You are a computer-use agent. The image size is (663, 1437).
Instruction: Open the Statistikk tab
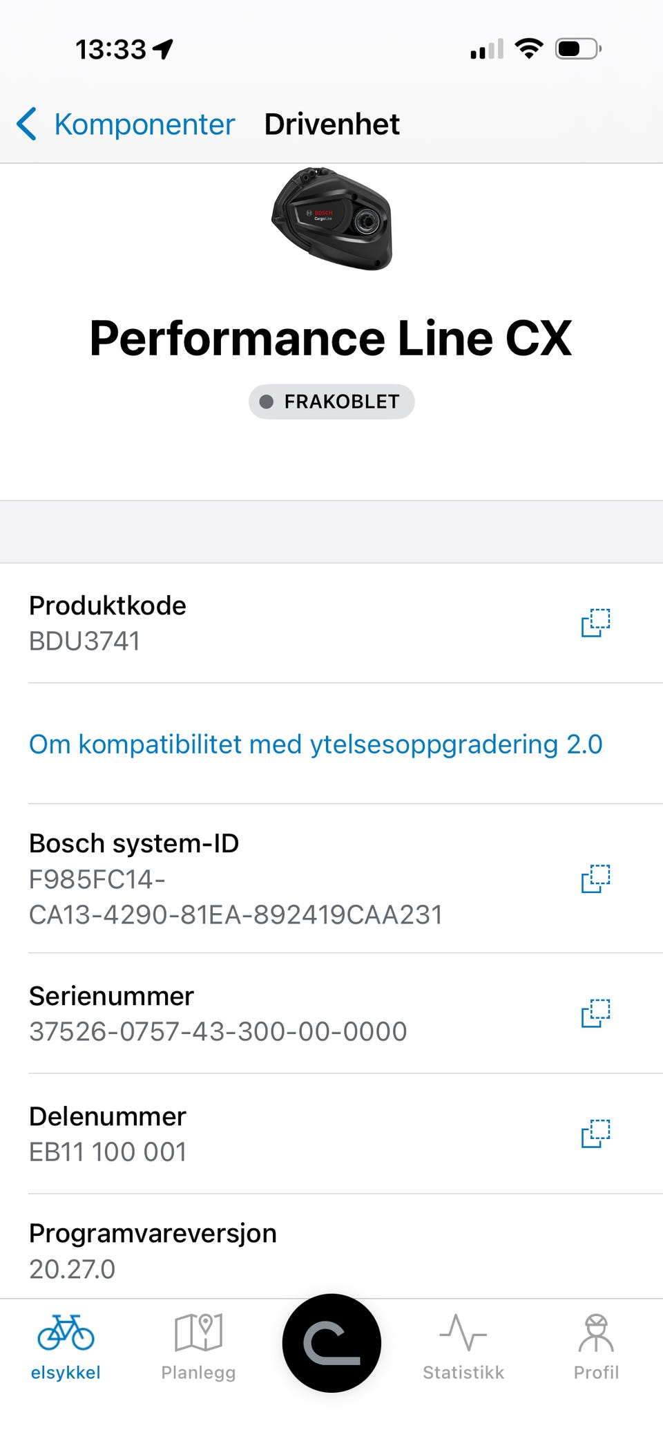(463, 1347)
